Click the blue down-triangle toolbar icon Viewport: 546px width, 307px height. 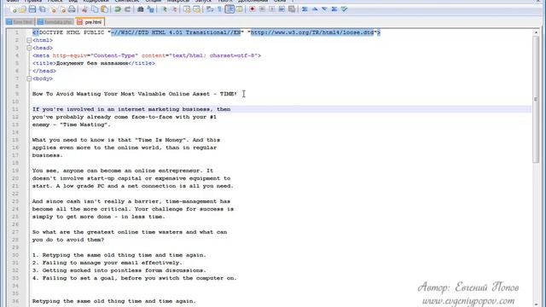(x=324, y=9)
